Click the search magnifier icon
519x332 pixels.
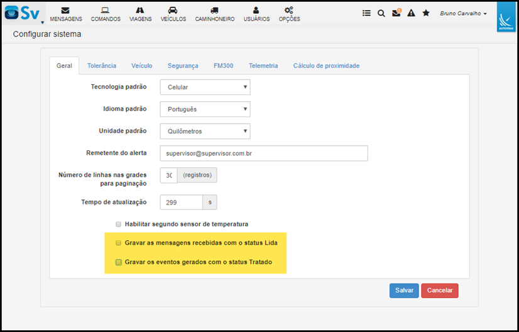[x=381, y=13]
